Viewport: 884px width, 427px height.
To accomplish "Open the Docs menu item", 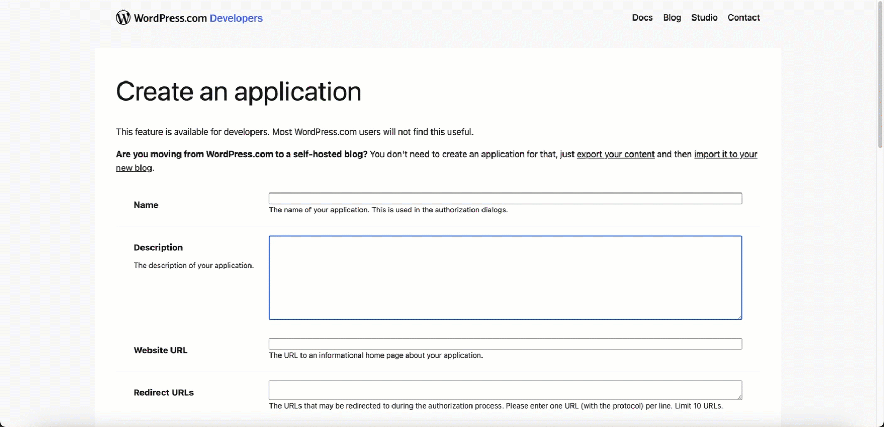I will [x=642, y=17].
